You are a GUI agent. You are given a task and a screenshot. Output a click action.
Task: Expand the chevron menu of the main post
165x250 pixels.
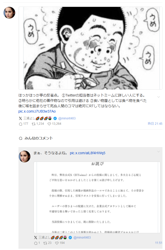click(x=158, y=97)
